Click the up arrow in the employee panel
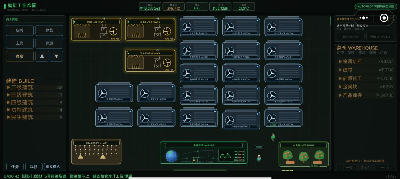 coord(42,56)
